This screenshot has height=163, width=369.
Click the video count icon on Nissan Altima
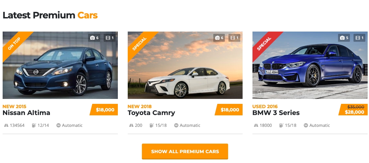click(x=108, y=38)
